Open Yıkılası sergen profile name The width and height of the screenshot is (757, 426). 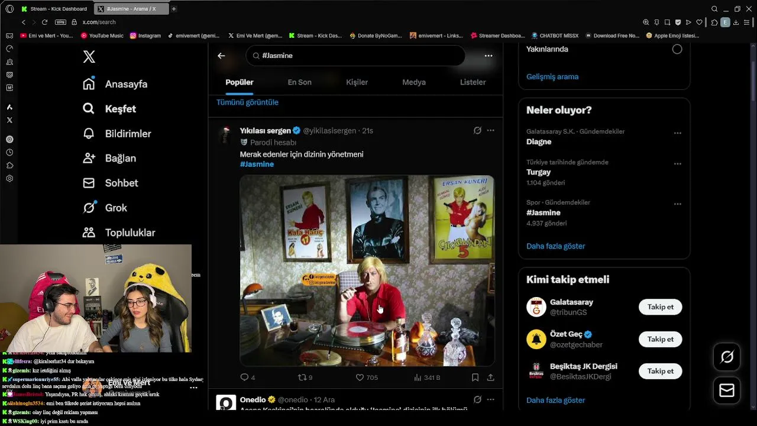(265, 130)
